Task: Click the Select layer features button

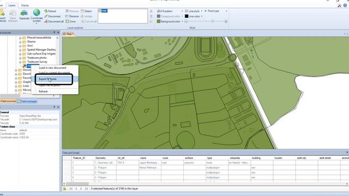Action: (86, 11)
